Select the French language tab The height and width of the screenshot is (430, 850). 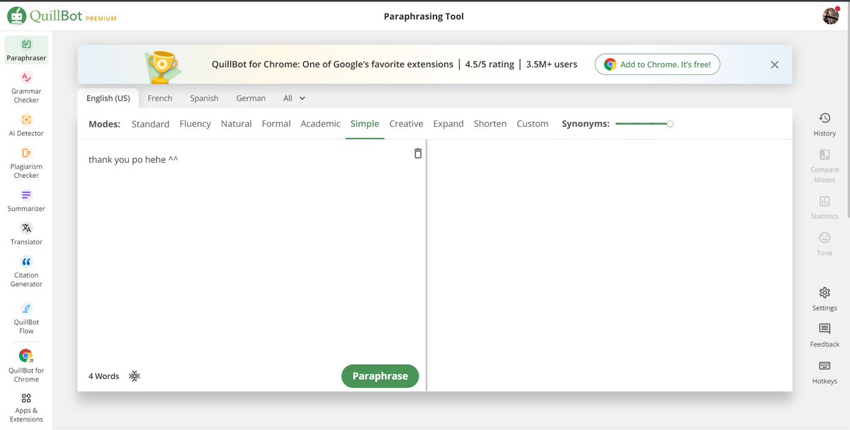(x=160, y=98)
